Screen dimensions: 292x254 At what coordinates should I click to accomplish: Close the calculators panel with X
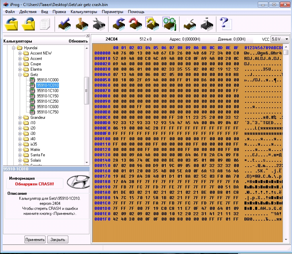(88, 35)
